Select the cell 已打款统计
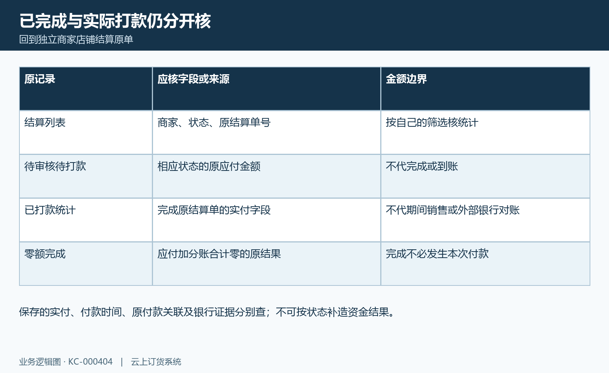Viewport: 609px width, 373px height. [x=86, y=220]
